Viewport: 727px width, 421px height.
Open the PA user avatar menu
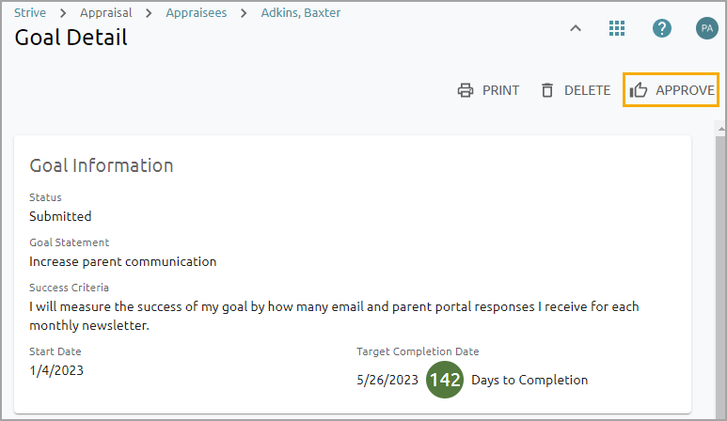(x=706, y=28)
